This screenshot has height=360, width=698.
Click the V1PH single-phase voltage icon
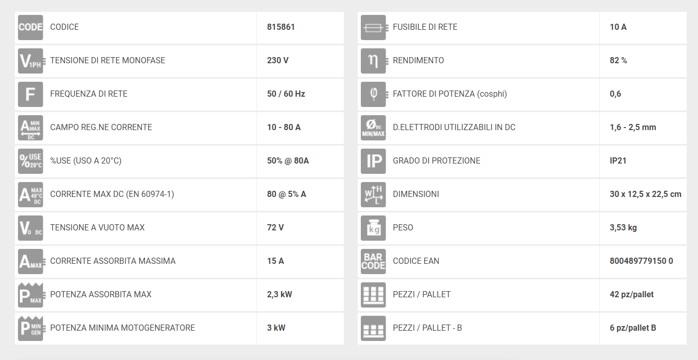[x=30, y=61]
